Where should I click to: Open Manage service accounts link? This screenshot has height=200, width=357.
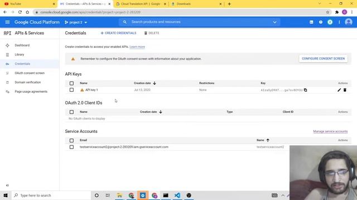pos(330,131)
